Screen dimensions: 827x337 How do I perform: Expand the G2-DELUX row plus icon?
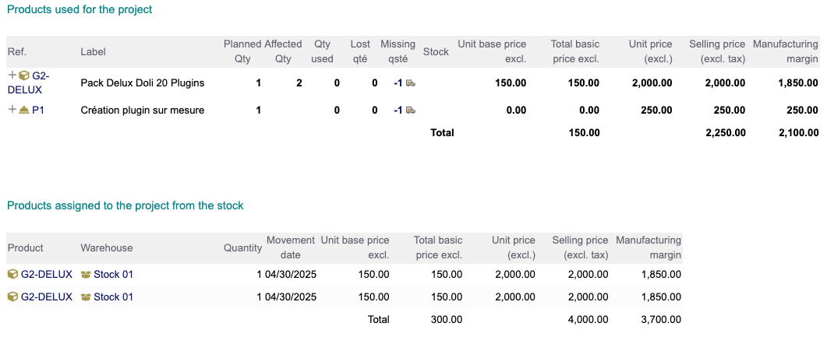pos(12,75)
